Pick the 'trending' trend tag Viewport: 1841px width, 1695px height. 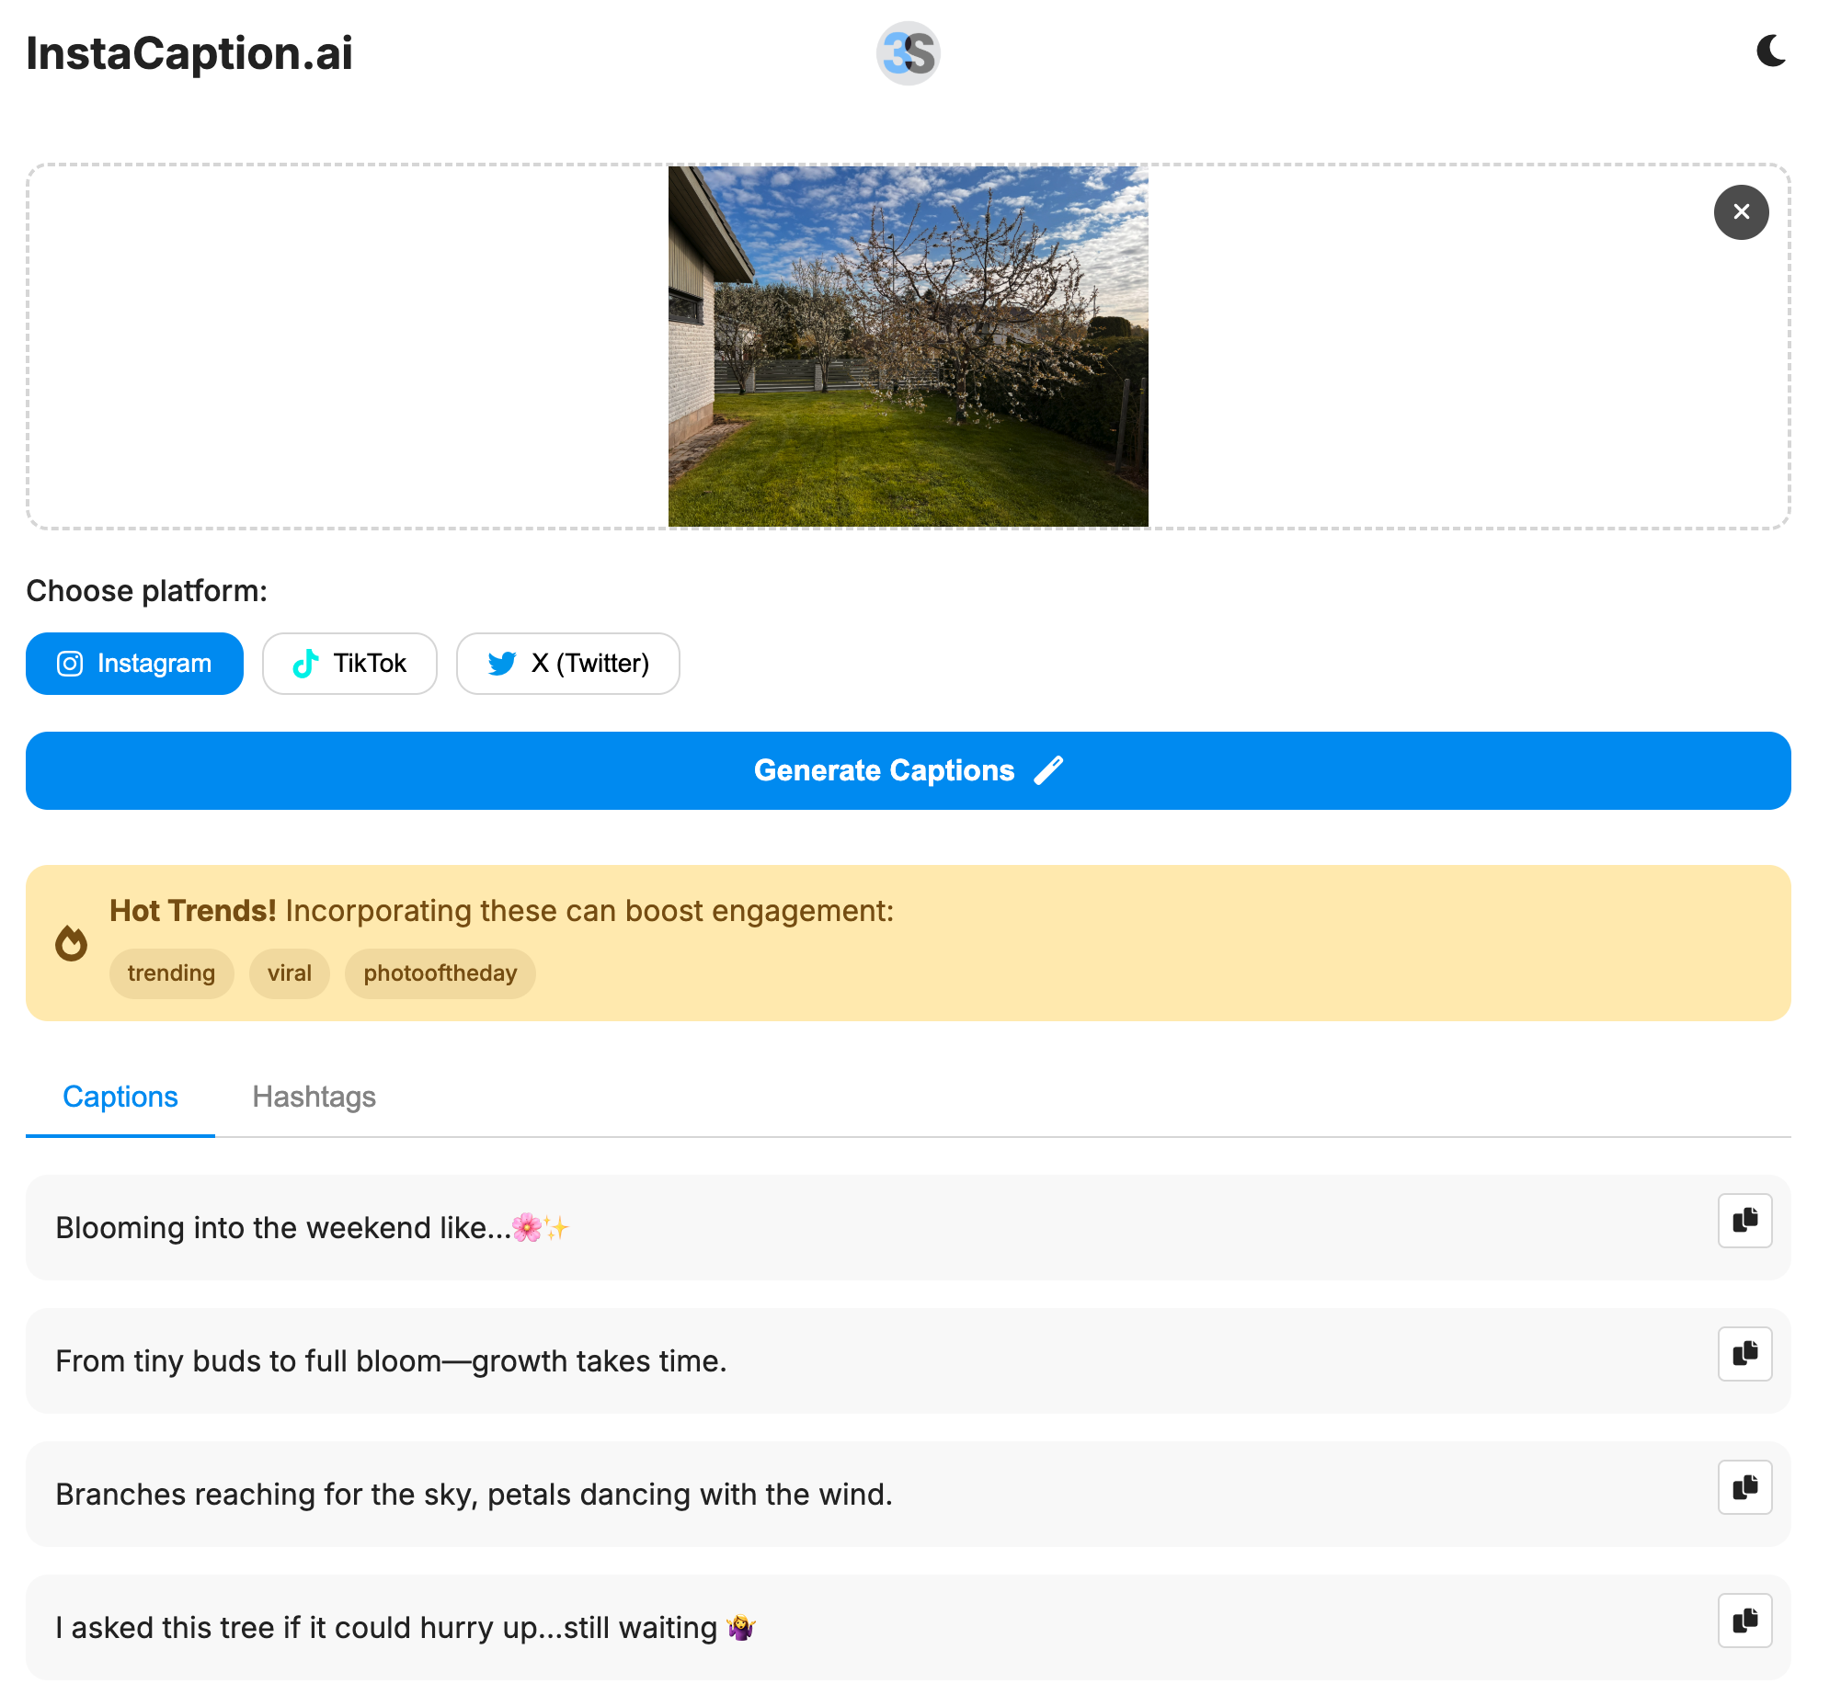[171, 973]
